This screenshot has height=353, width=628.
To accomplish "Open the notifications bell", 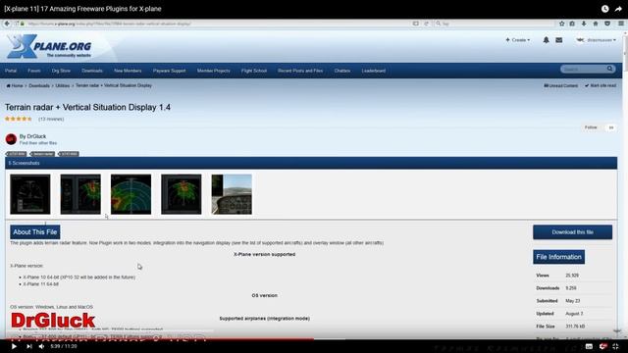I will tap(546, 40).
